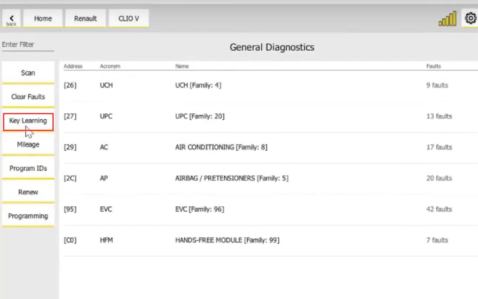Open the UCH module row
Viewport: 478px width, 299px height.
click(198, 85)
